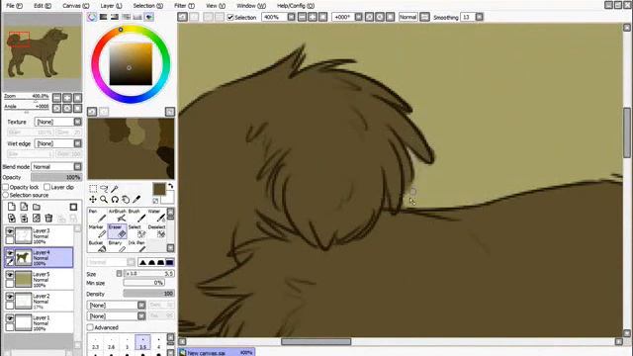The image size is (633, 356).
Task: Open the toolbar rotation angle dropdown
Action: [358, 17]
